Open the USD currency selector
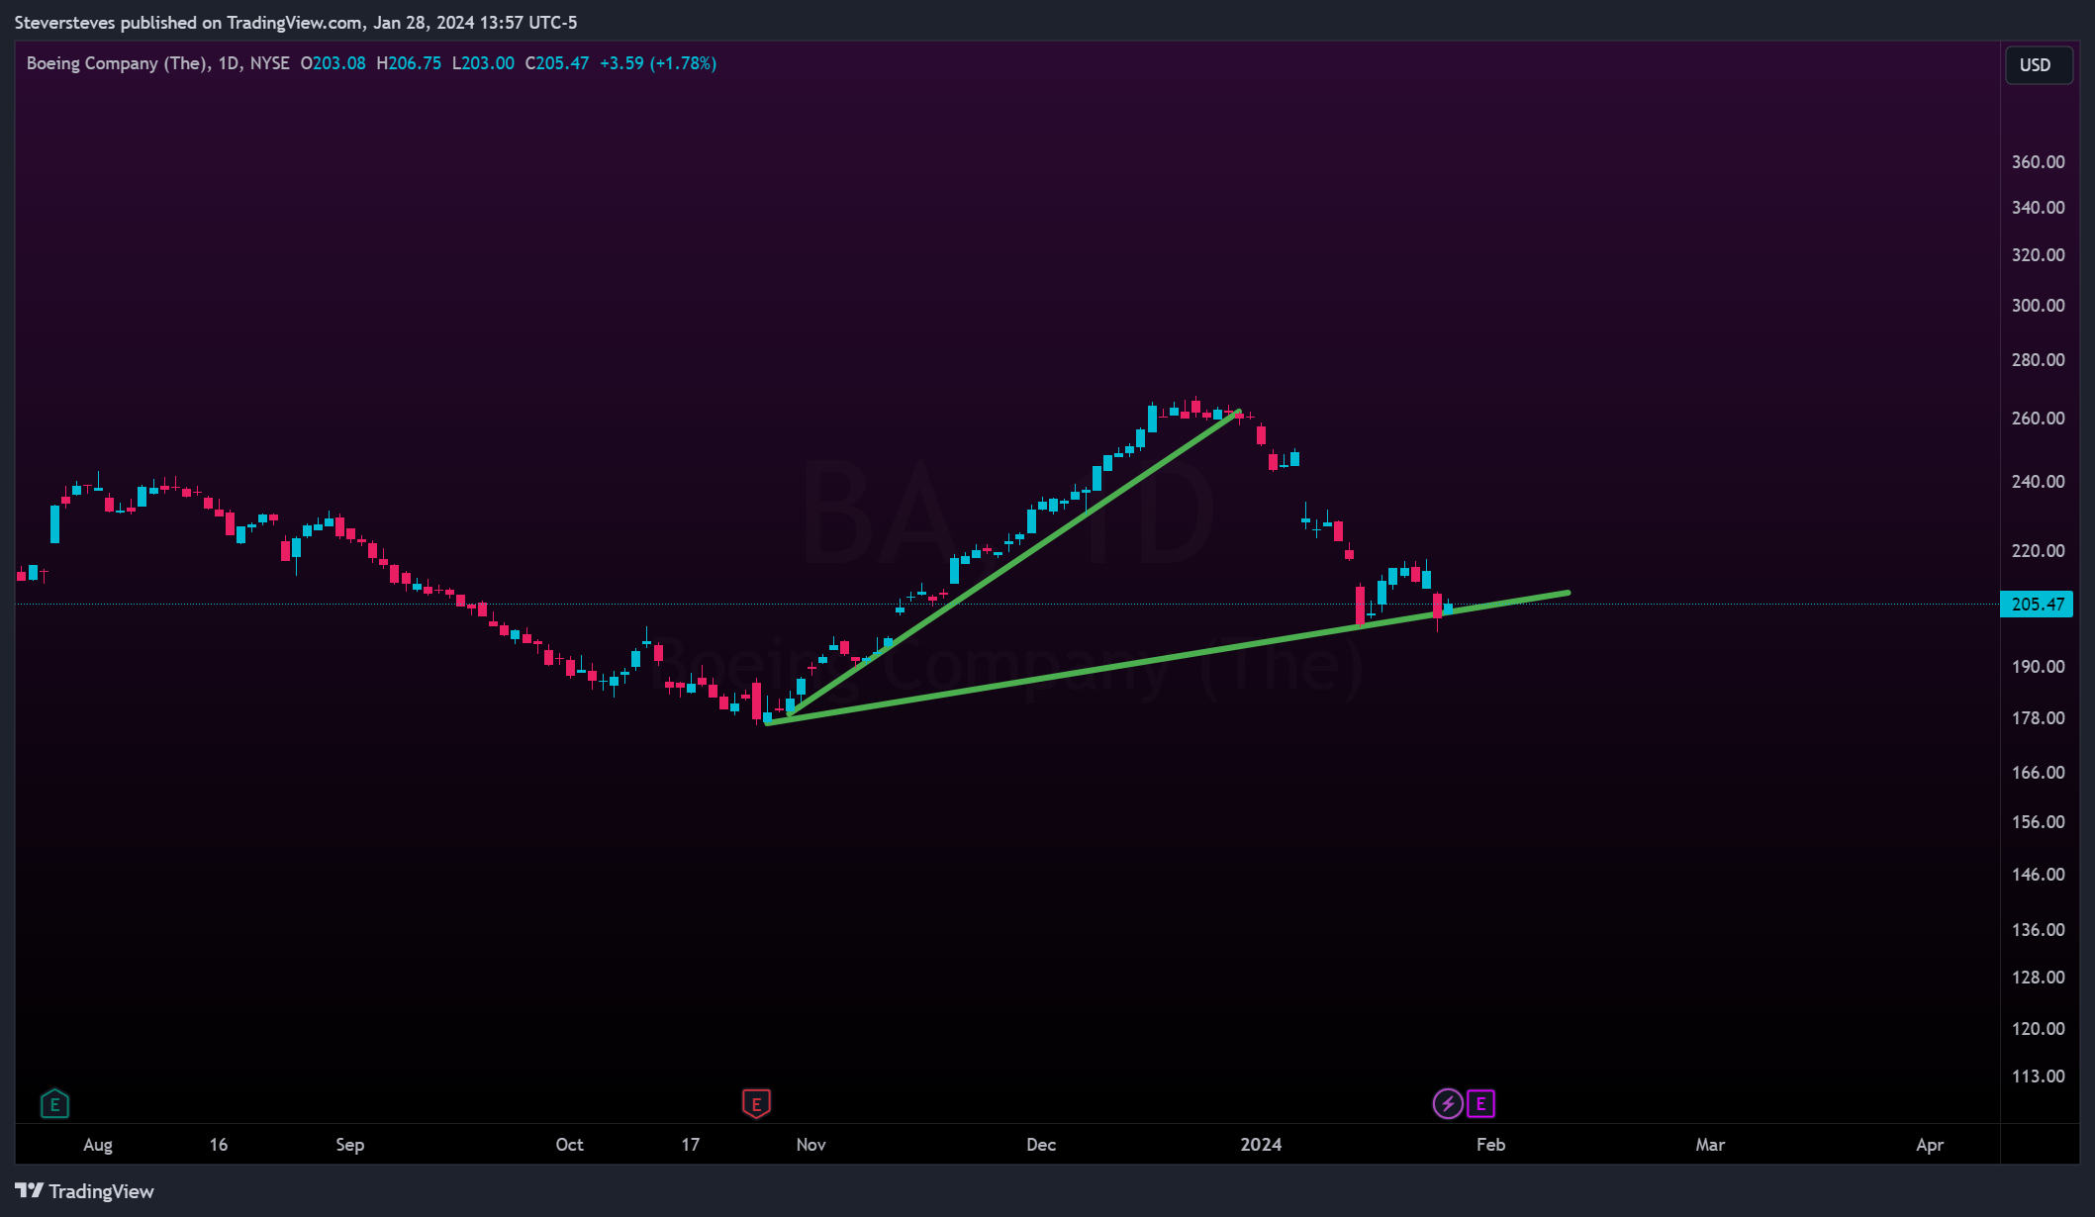The height and width of the screenshot is (1217, 2095). coord(2039,65)
